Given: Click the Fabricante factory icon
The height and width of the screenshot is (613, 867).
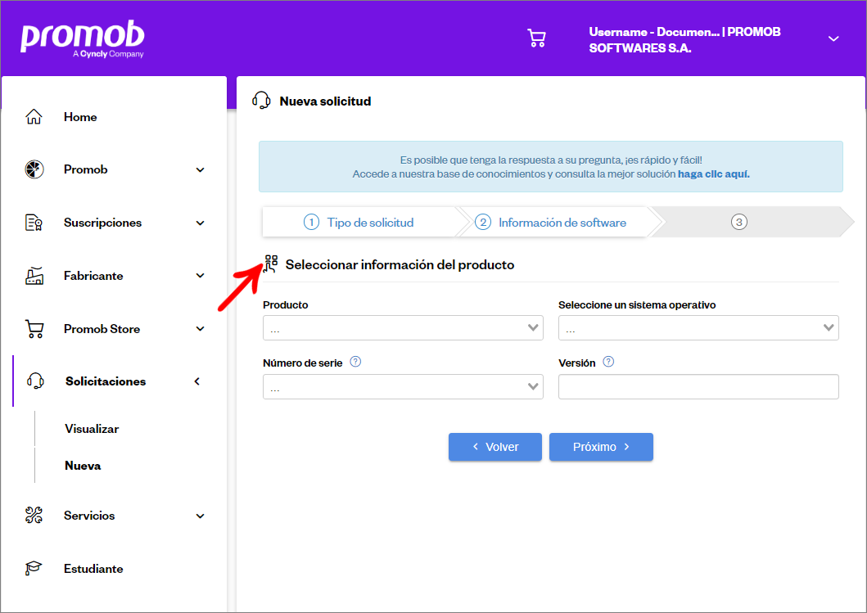Looking at the screenshot, I should [34, 276].
